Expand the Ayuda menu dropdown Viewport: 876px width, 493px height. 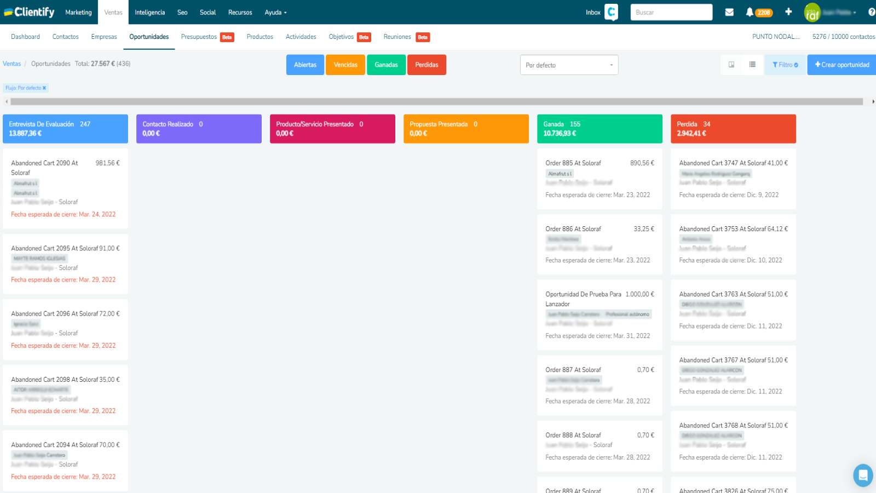(275, 12)
